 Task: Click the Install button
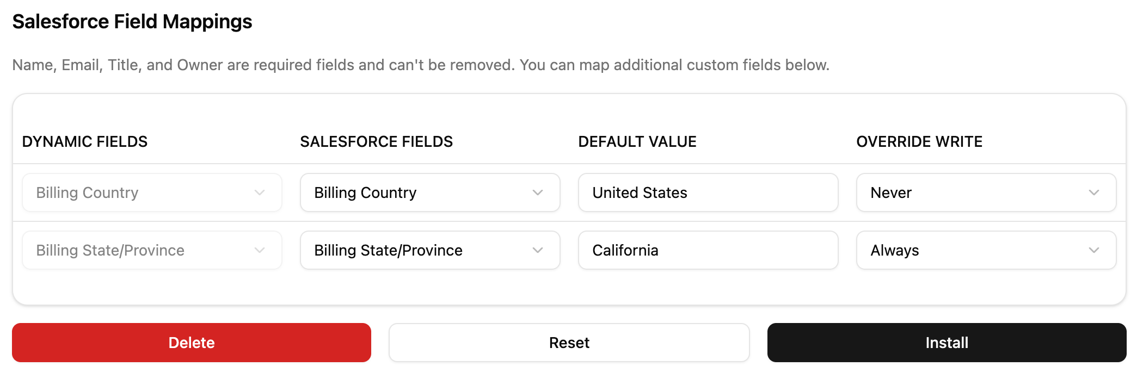click(947, 342)
